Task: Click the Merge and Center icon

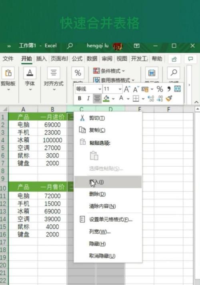Action: click(x=177, y=89)
